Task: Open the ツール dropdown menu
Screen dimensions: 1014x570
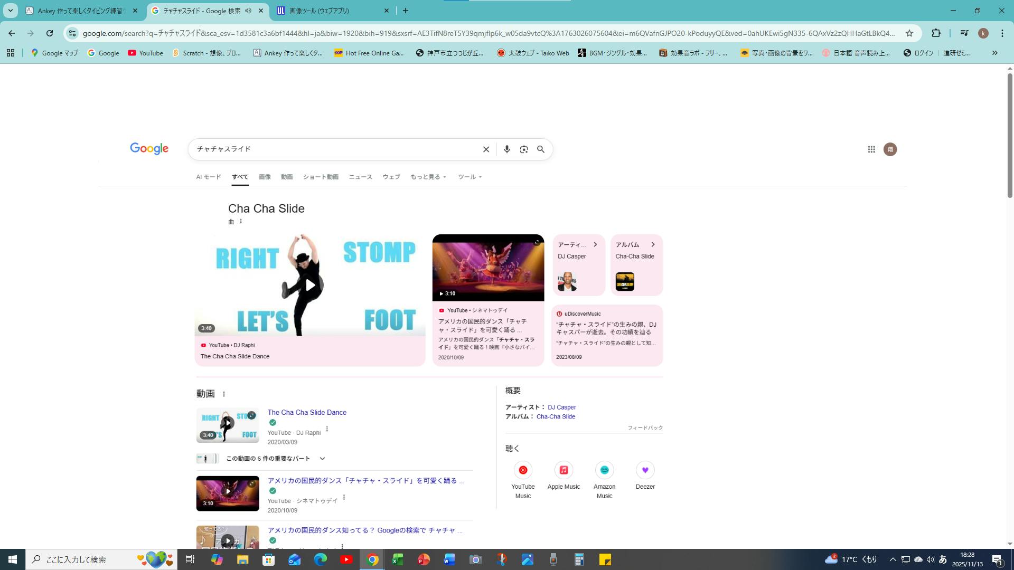Action: tap(470, 177)
